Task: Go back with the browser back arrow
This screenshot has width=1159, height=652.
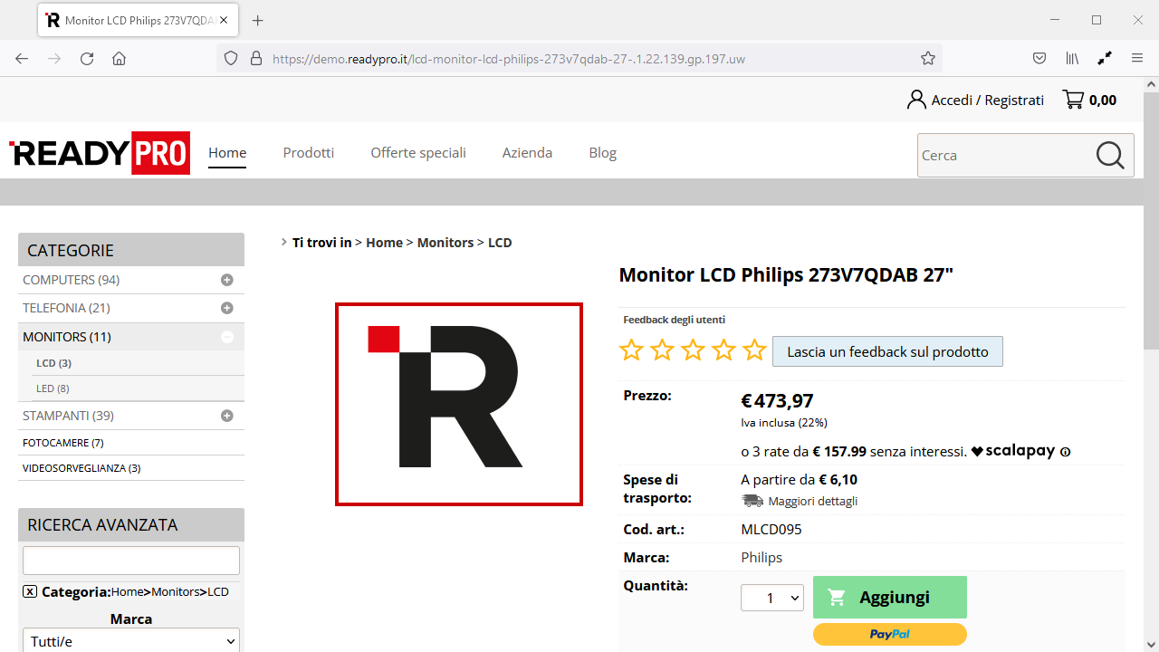Action: point(22,59)
